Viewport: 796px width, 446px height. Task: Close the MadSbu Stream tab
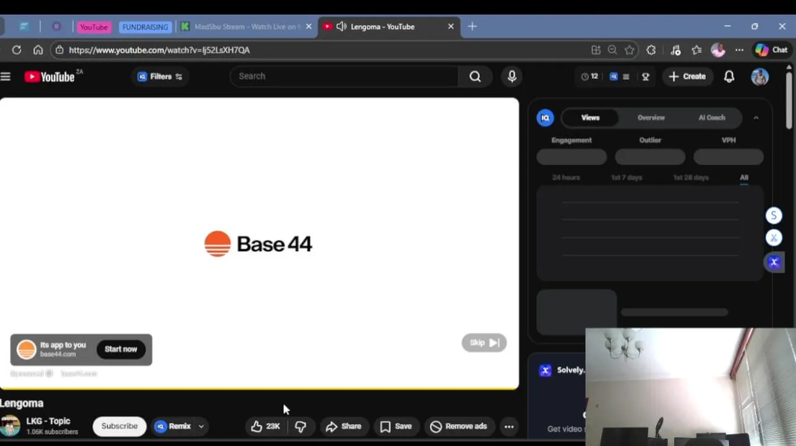(309, 27)
